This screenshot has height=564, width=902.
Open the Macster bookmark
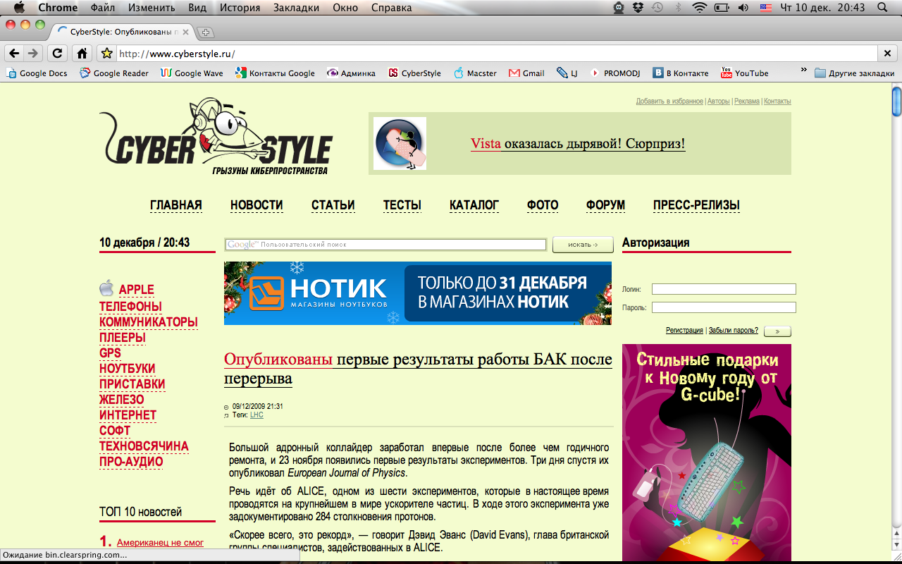click(476, 73)
